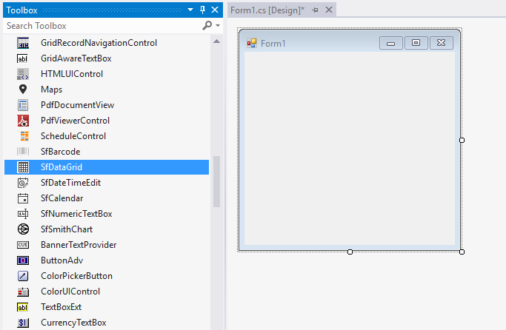
Task: Click the PdfDocumentView icon
Action: 23,105
